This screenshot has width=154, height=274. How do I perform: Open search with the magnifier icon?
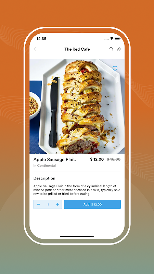click(111, 49)
